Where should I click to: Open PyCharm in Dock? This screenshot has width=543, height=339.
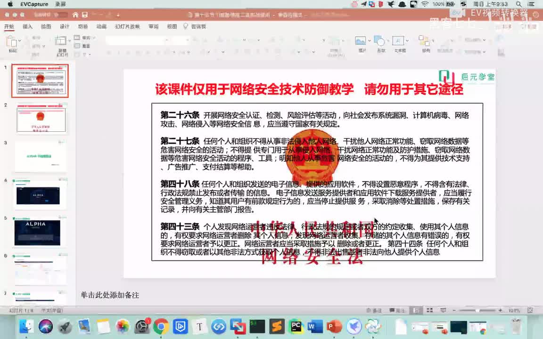tap(296, 326)
